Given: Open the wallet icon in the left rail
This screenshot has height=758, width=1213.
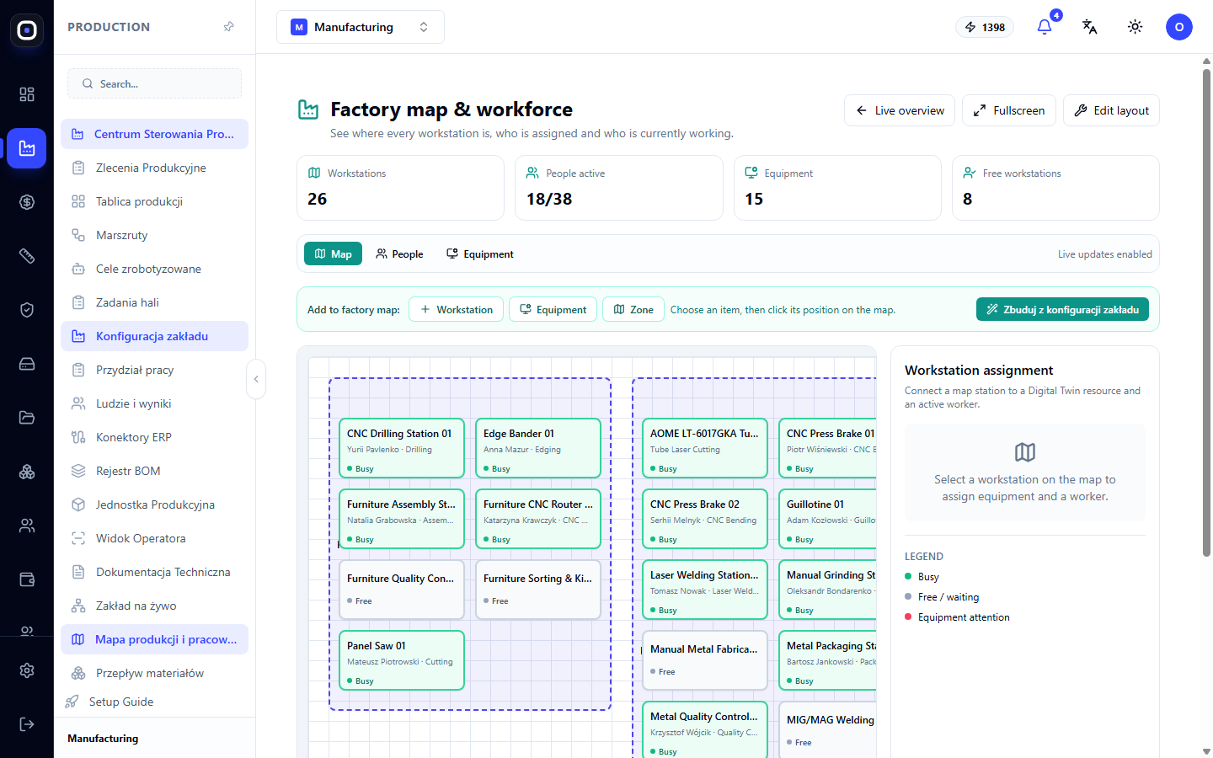Looking at the screenshot, I should [x=27, y=579].
